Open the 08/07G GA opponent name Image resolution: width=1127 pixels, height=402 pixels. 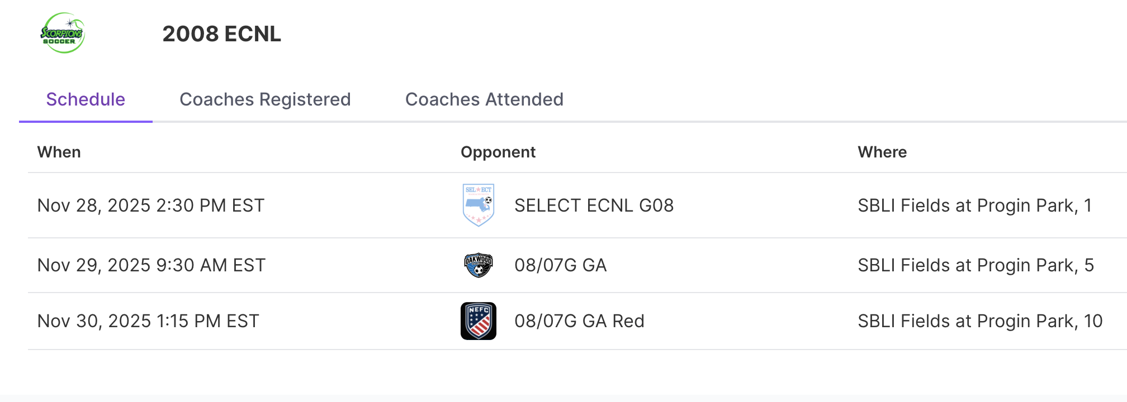(560, 265)
